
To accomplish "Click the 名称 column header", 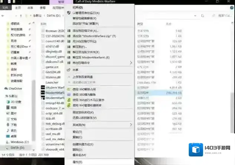I will [x=43, y=24].
